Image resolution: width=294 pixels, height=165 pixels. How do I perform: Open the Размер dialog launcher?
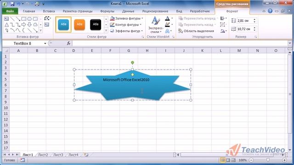pos(255,37)
